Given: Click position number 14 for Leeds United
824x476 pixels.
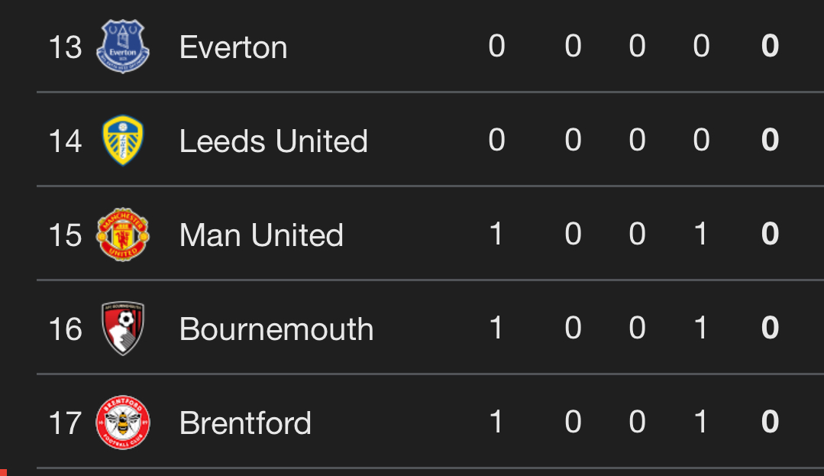Looking at the screenshot, I should tap(65, 141).
